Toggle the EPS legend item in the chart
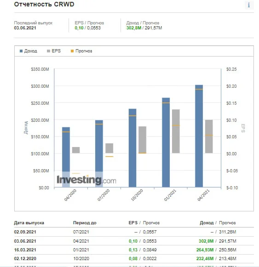Viewport: 259px width, 267px height. (54, 51)
